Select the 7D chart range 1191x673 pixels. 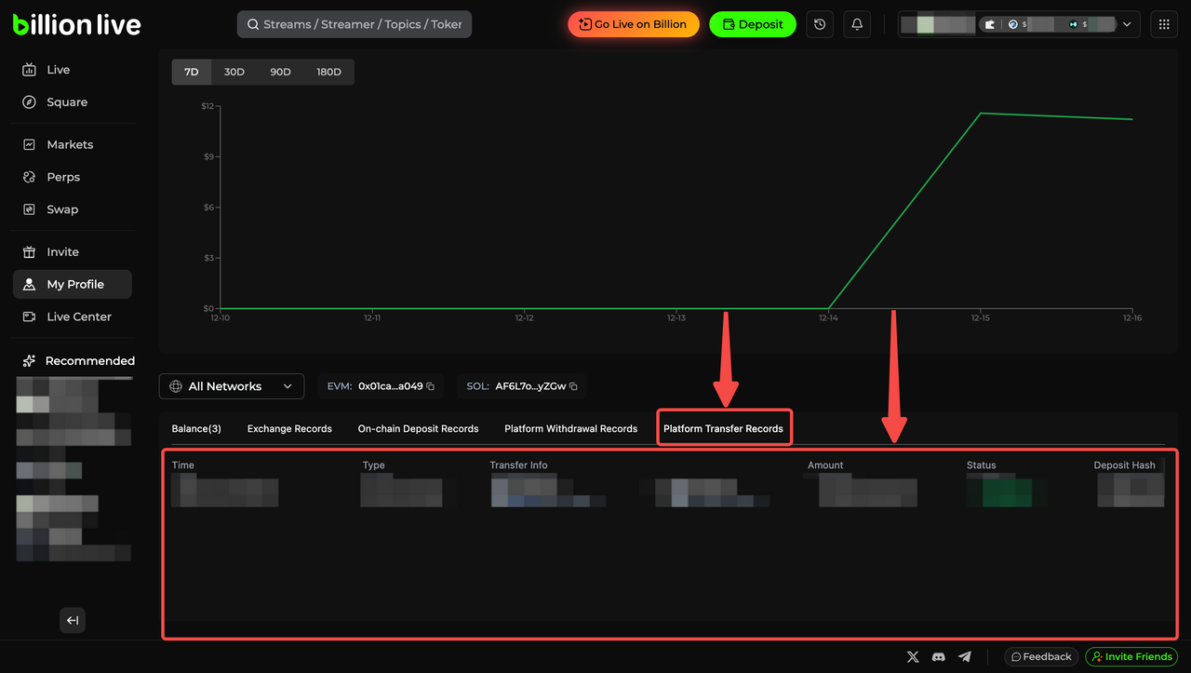click(x=192, y=72)
